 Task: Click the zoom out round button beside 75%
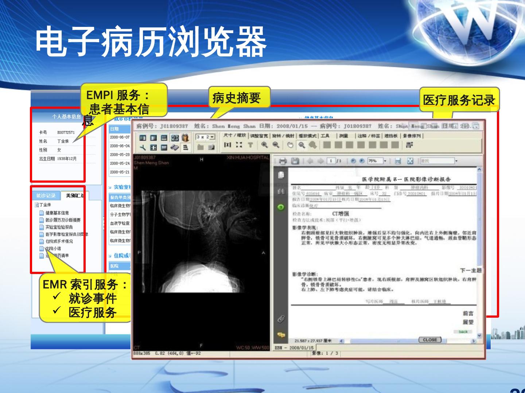coord(353,161)
